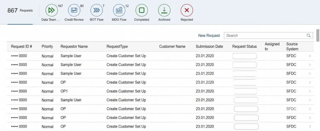Select the Credit Review filter icon
Image resolution: width=320 pixels, height=131 pixels.
click(x=74, y=10)
